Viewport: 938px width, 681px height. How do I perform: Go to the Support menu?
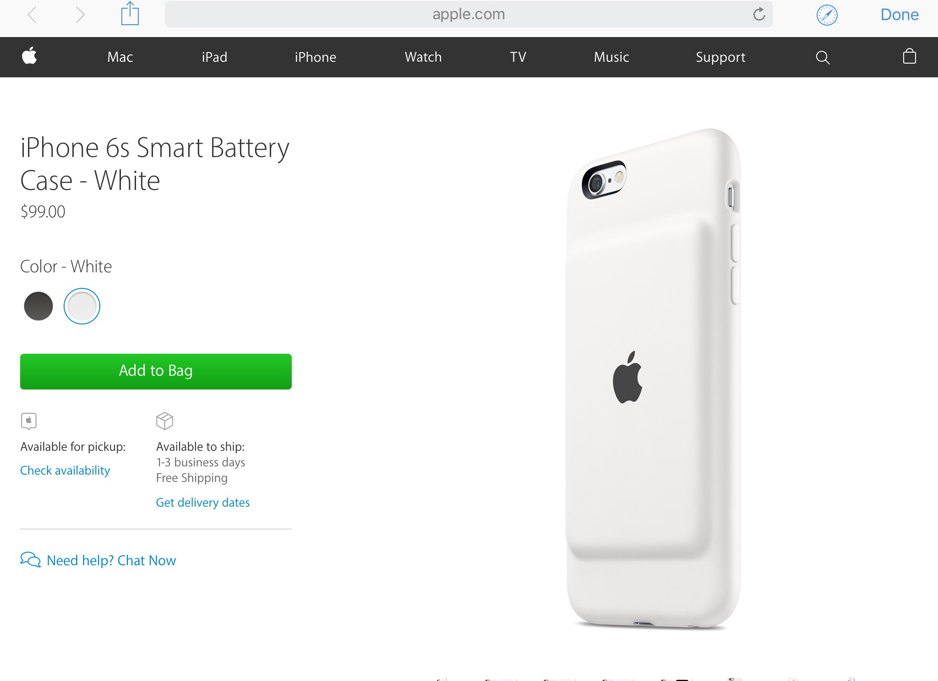[x=720, y=57]
